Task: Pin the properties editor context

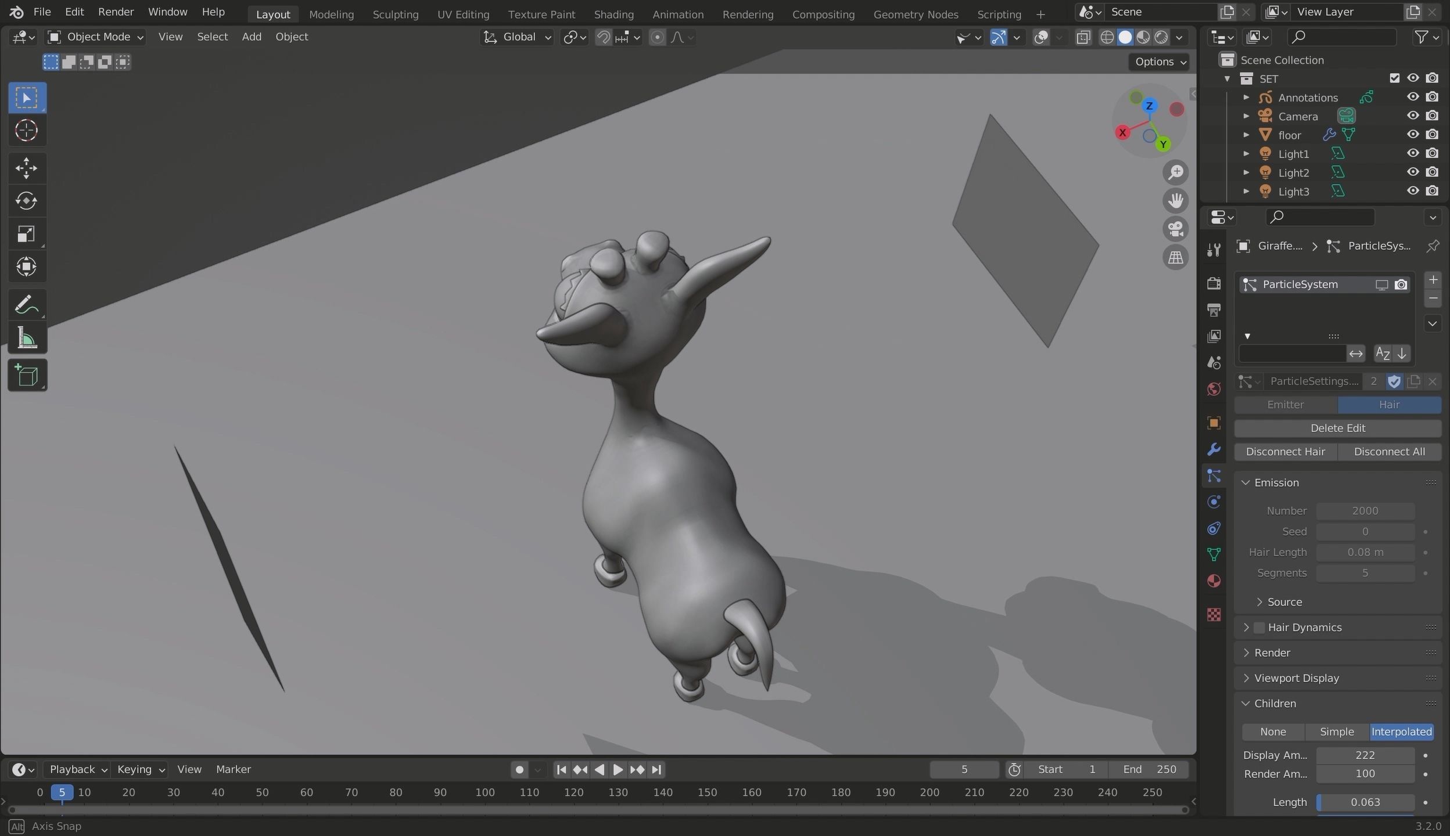Action: click(x=1433, y=246)
